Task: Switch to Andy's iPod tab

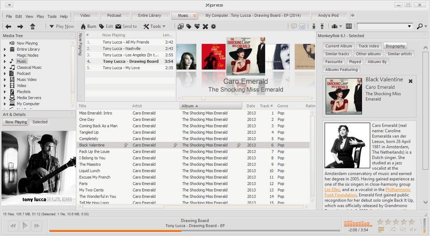Action: [x=328, y=15]
